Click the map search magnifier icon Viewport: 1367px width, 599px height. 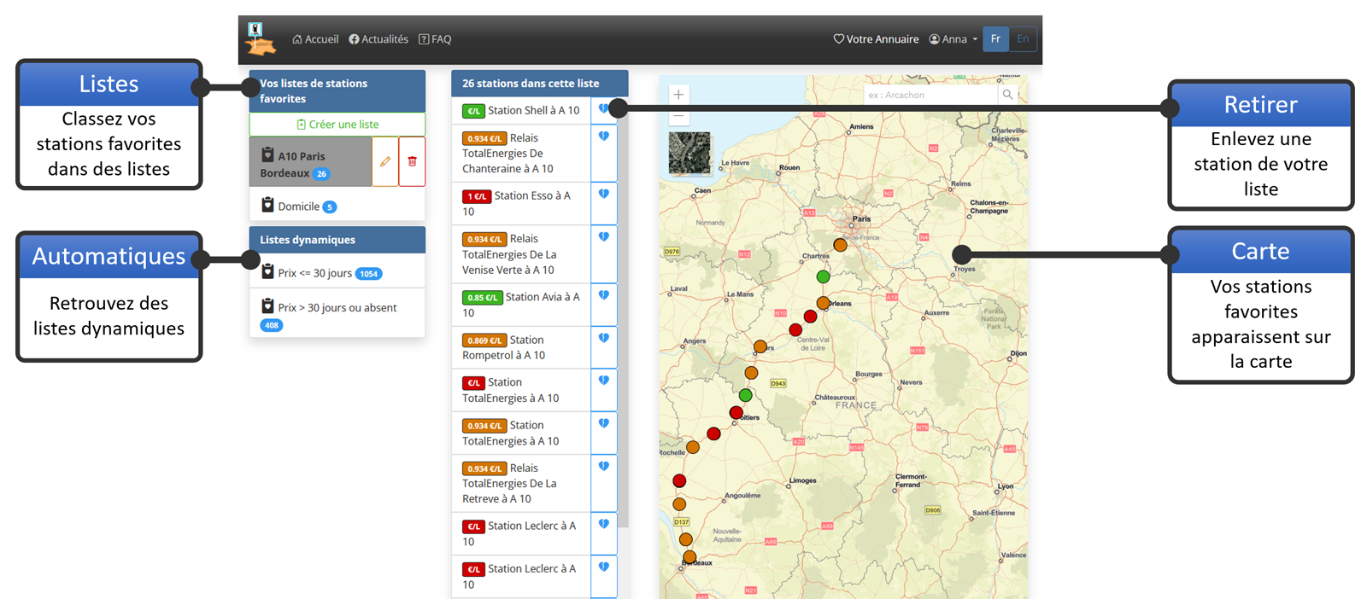[x=1008, y=95]
